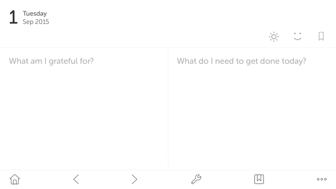Advance to the next day arrow
Viewport: 336px width, 189px height.
(x=134, y=179)
